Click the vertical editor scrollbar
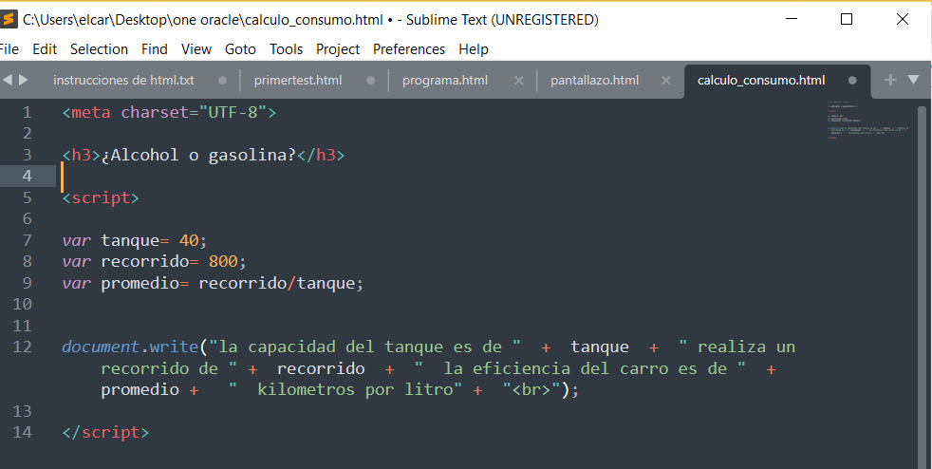Viewport: 932px width, 469px height. tap(923, 286)
